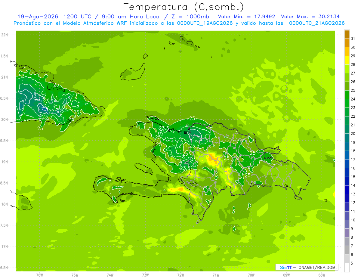Click the '1200 UTC' time text
This screenshot has height=279, width=361.
(x=78, y=17)
